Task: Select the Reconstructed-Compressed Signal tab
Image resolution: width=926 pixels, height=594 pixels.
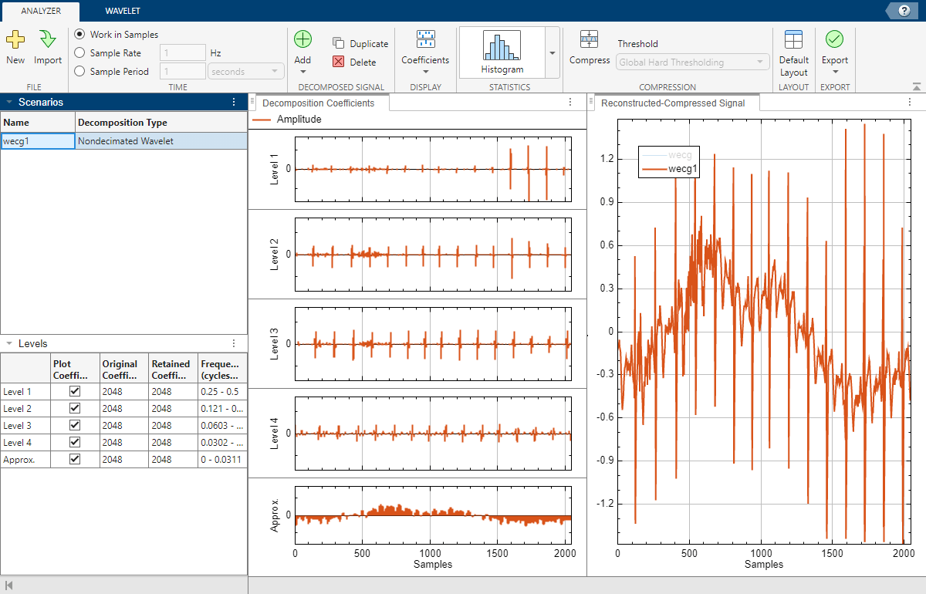Action: click(x=673, y=103)
